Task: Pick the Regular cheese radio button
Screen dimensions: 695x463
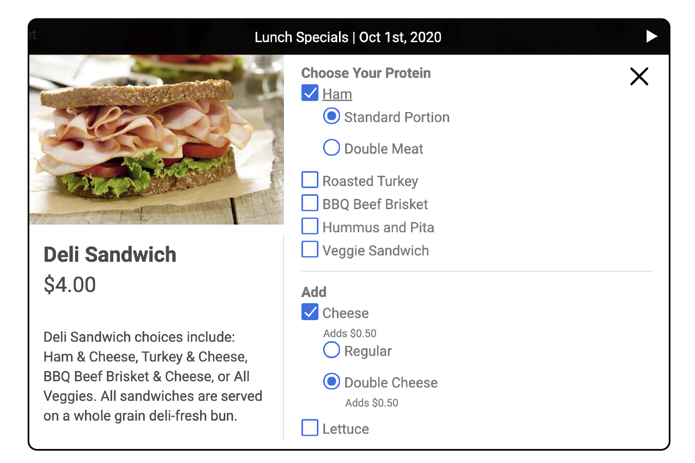Action: click(331, 350)
